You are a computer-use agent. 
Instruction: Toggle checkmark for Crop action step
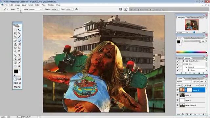[x=178, y=70]
